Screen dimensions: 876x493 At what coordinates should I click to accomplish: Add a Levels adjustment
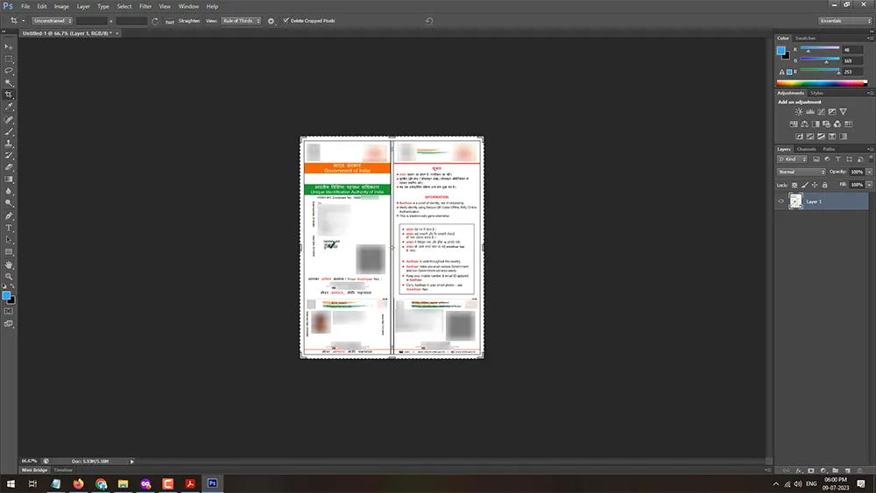coord(810,112)
